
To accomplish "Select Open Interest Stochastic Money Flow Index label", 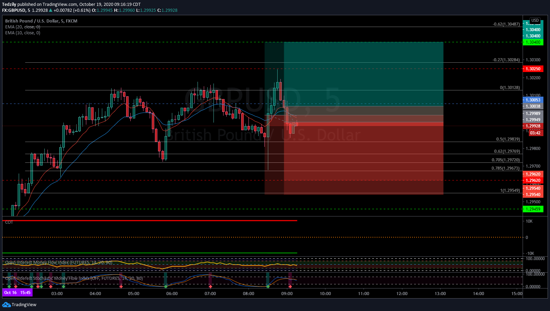I will [74, 278].
